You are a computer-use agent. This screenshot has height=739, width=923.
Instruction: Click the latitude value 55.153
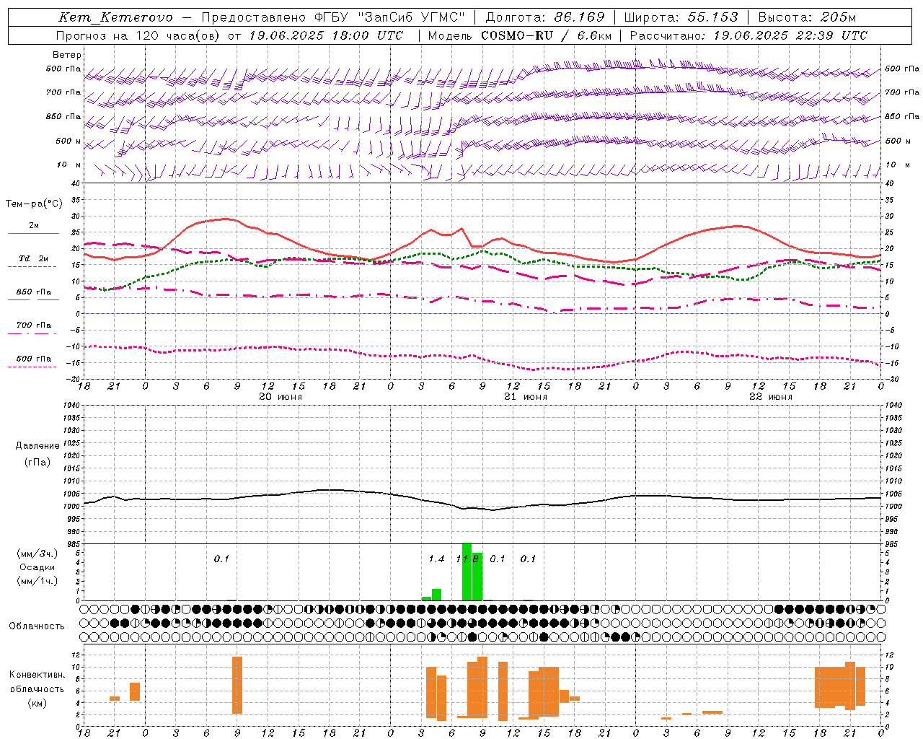pyautogui.click(x=712, y=17)
